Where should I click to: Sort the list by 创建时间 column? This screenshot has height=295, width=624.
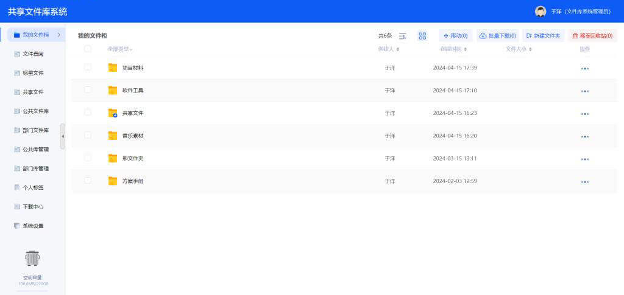tap(453, 49)
